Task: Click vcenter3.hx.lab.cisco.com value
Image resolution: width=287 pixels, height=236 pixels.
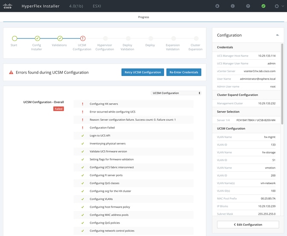Action: tap(260, 71)
